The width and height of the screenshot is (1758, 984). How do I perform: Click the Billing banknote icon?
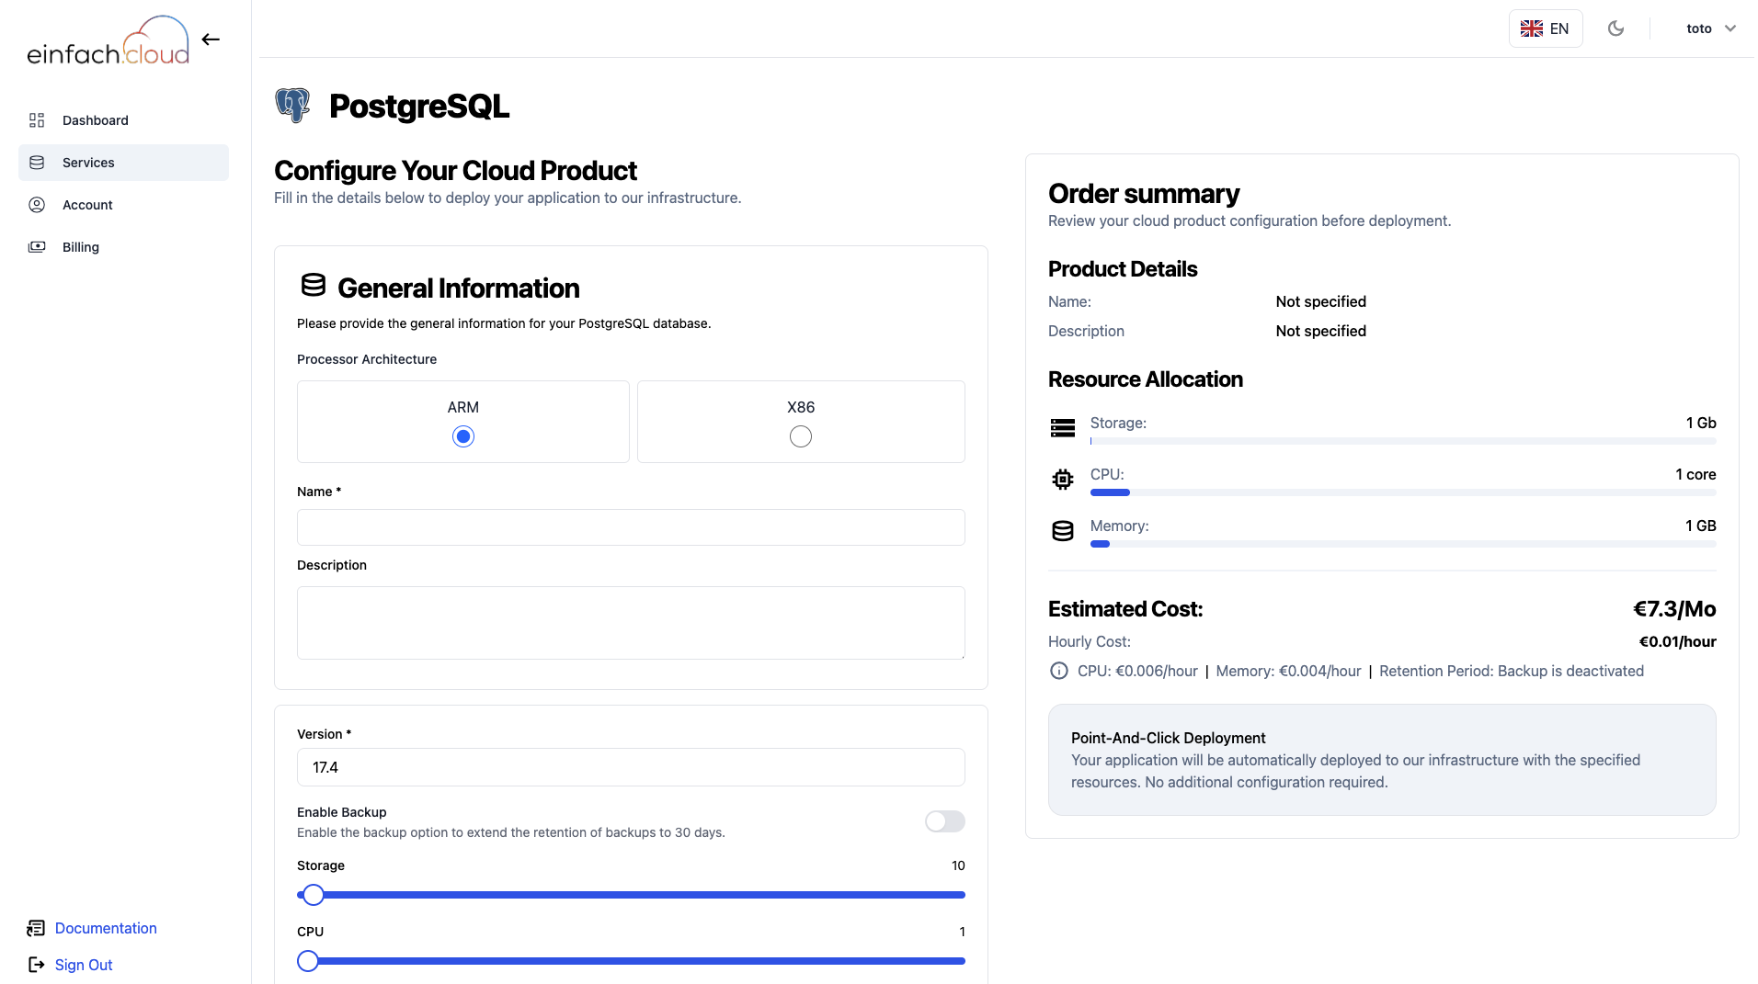(x=37, y=247)
